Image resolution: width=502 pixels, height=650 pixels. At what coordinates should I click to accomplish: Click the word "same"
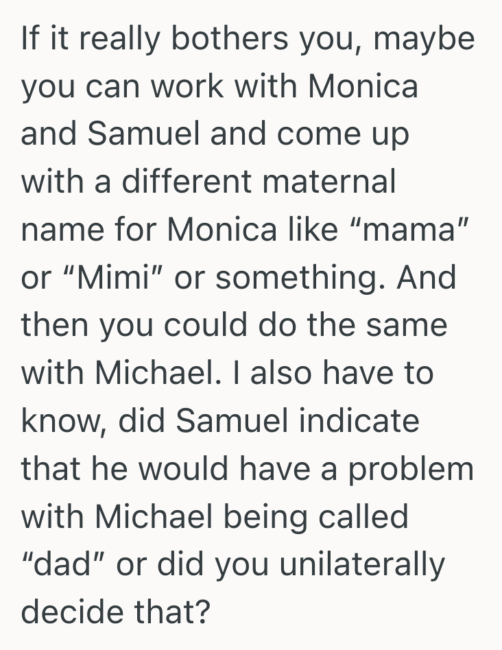407,324
